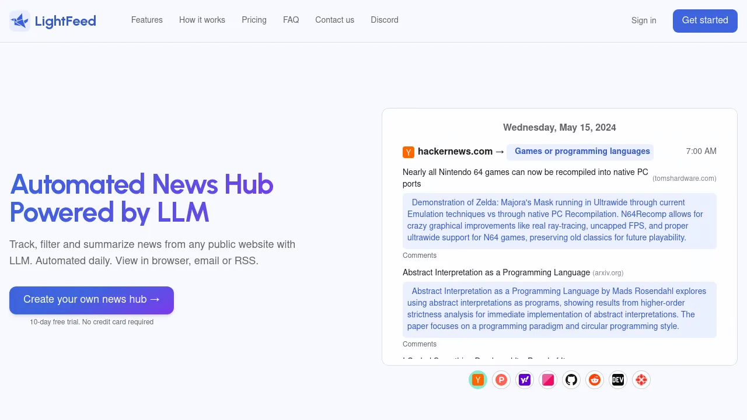Select the Games or programming languages filter tag

coord(581,152)
